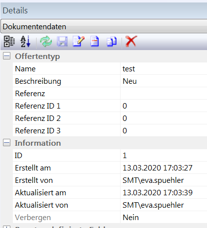Select the Erstellt am row
Screen dimensions: 207x228
click(110, 168)
